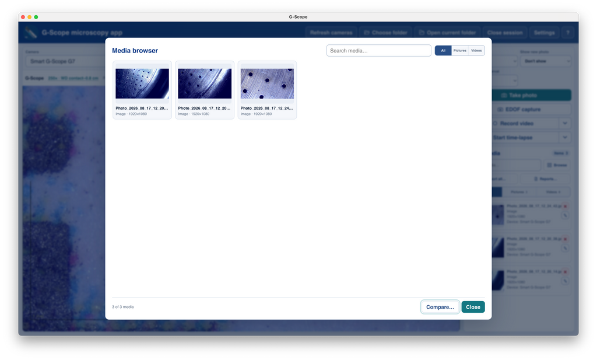Viewport: 597px width, 360px height.
Task: Click 'Image · 1920×1080' under Photo_2026_08_17_12_24
Action: [257, 114]
